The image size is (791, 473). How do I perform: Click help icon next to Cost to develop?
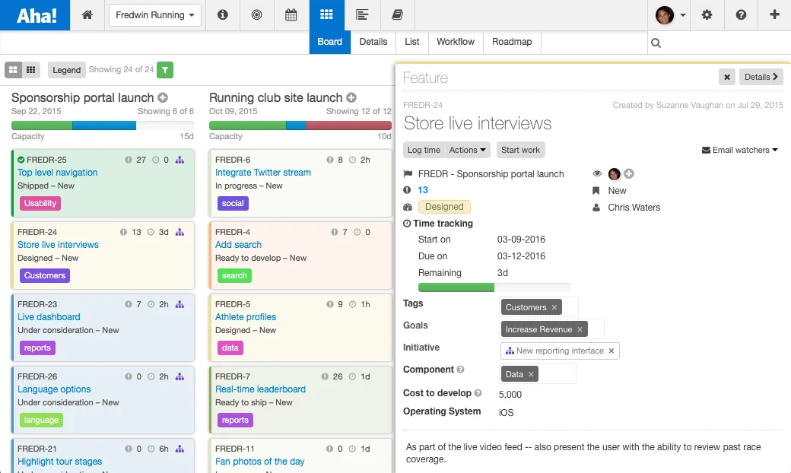[x=478, y=393]
